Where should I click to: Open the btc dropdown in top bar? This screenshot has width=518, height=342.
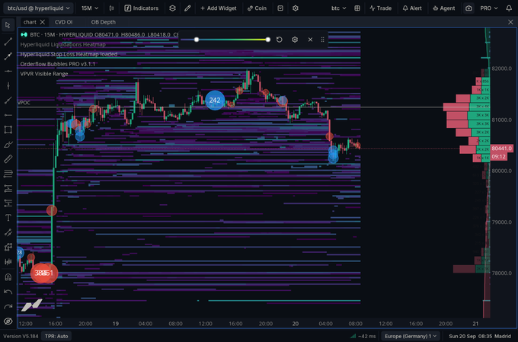tap(339, 8)
